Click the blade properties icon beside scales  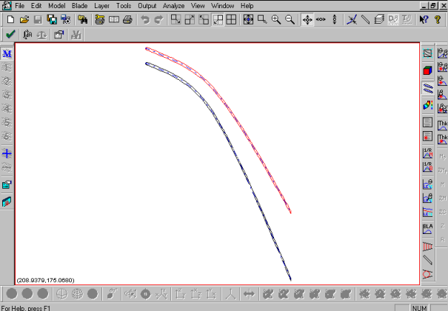coord(58,35)
